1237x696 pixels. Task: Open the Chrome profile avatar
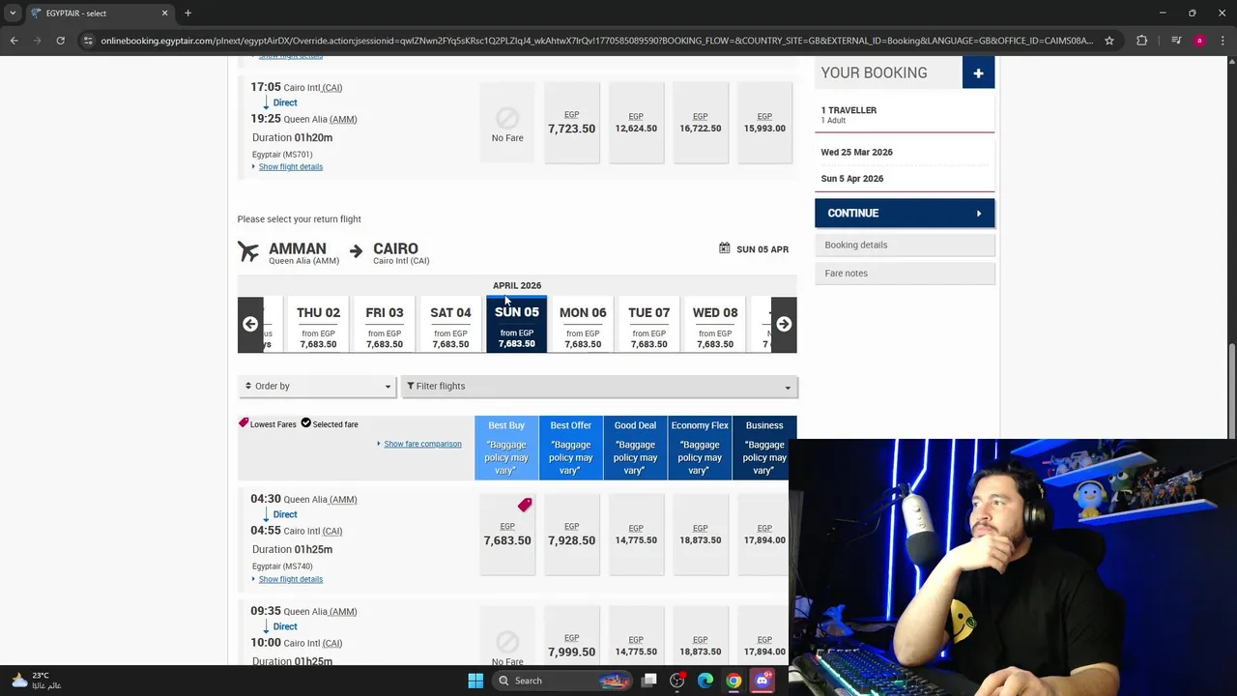tap(1199, 41)
